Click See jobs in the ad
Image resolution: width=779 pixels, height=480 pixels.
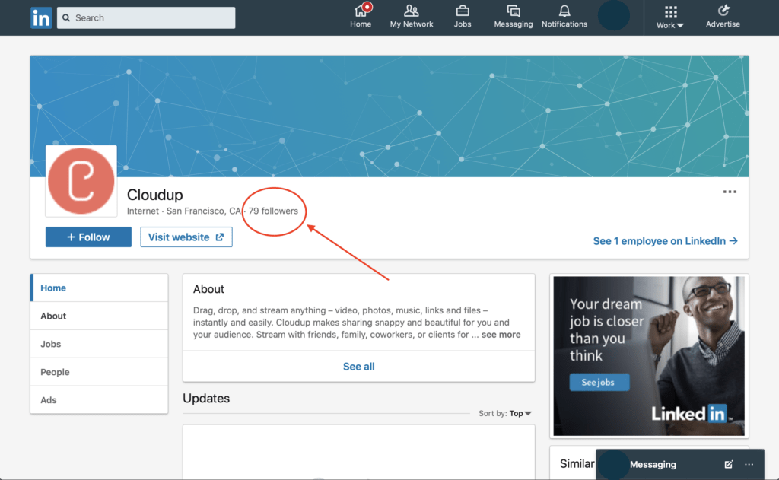tap(599, 382)
